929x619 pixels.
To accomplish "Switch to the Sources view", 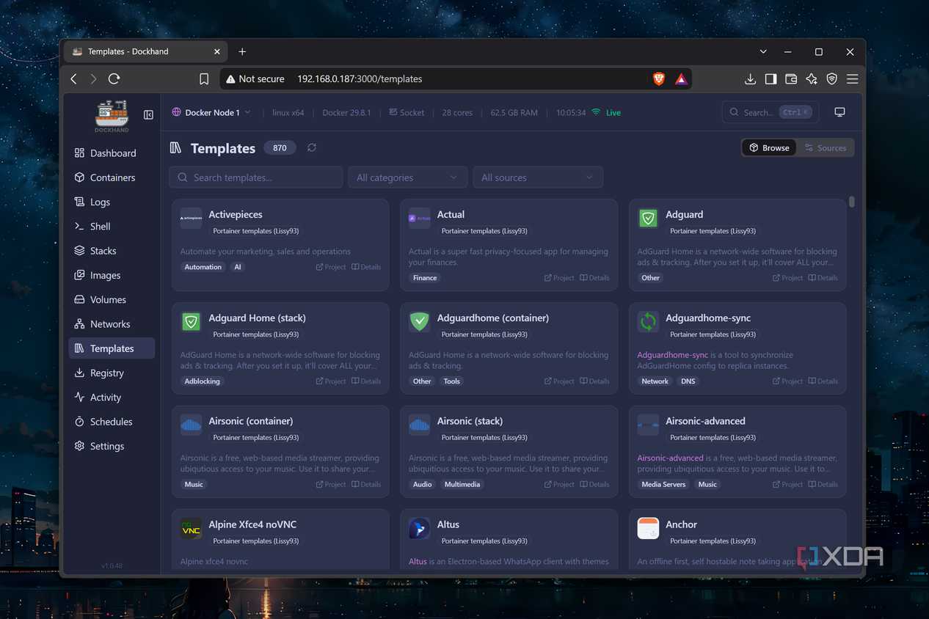I will (x=826, y=147).
